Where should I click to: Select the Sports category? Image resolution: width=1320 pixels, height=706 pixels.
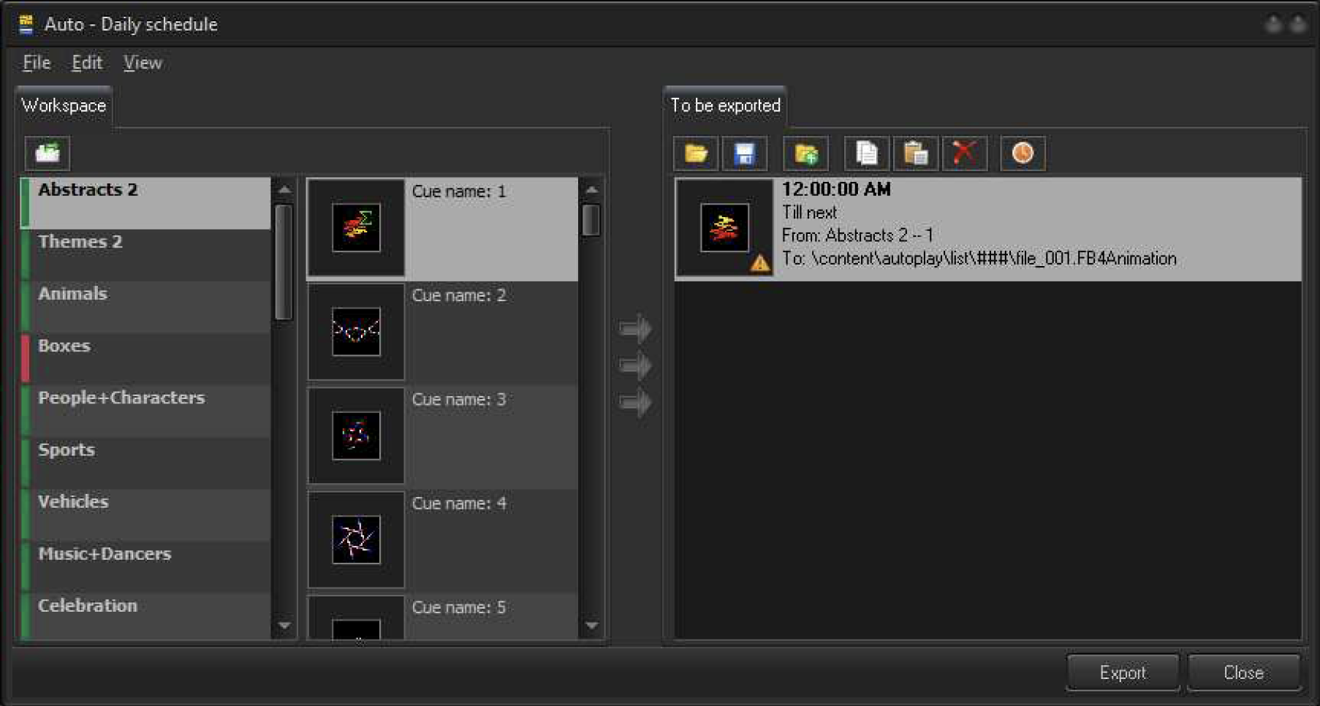click(x=145, y=463)
